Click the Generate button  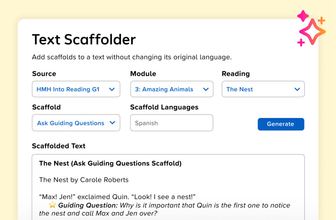click(x=281, y=124)
